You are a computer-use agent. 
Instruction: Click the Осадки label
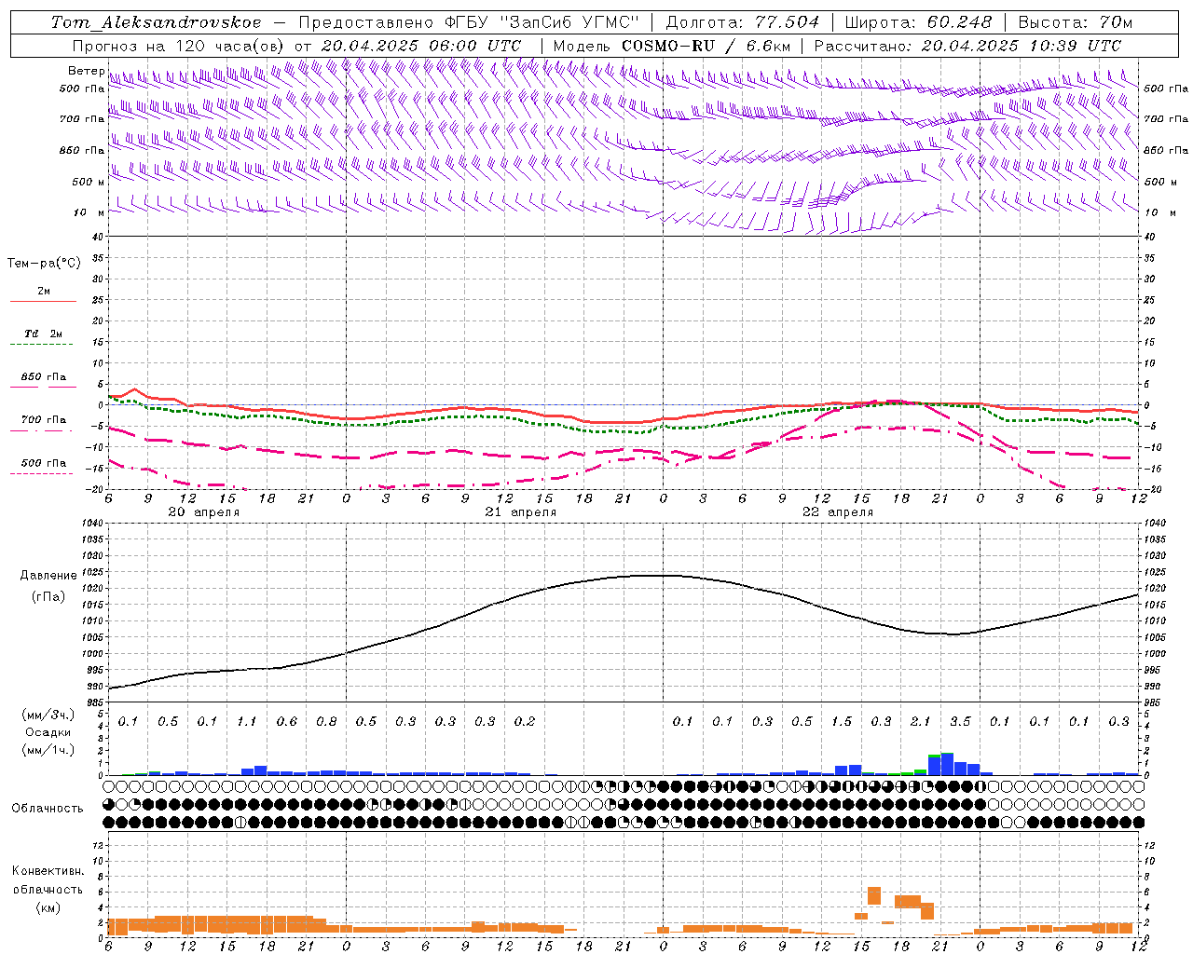[48, 732]
